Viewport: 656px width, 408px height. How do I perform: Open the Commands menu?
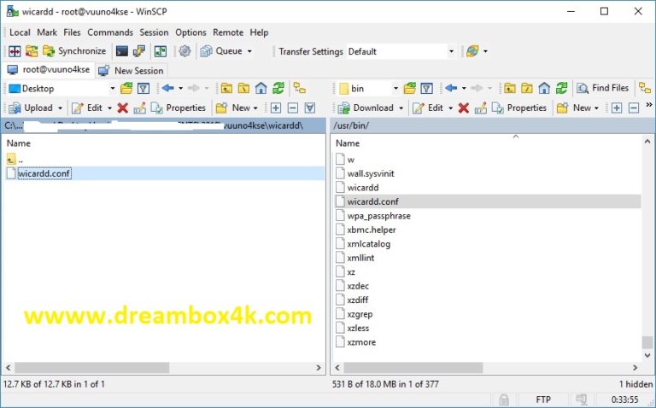click(110, 32)
